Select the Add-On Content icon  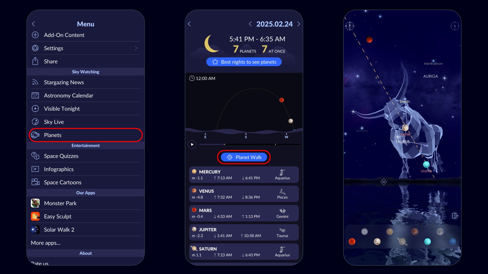tap(36, 35)
